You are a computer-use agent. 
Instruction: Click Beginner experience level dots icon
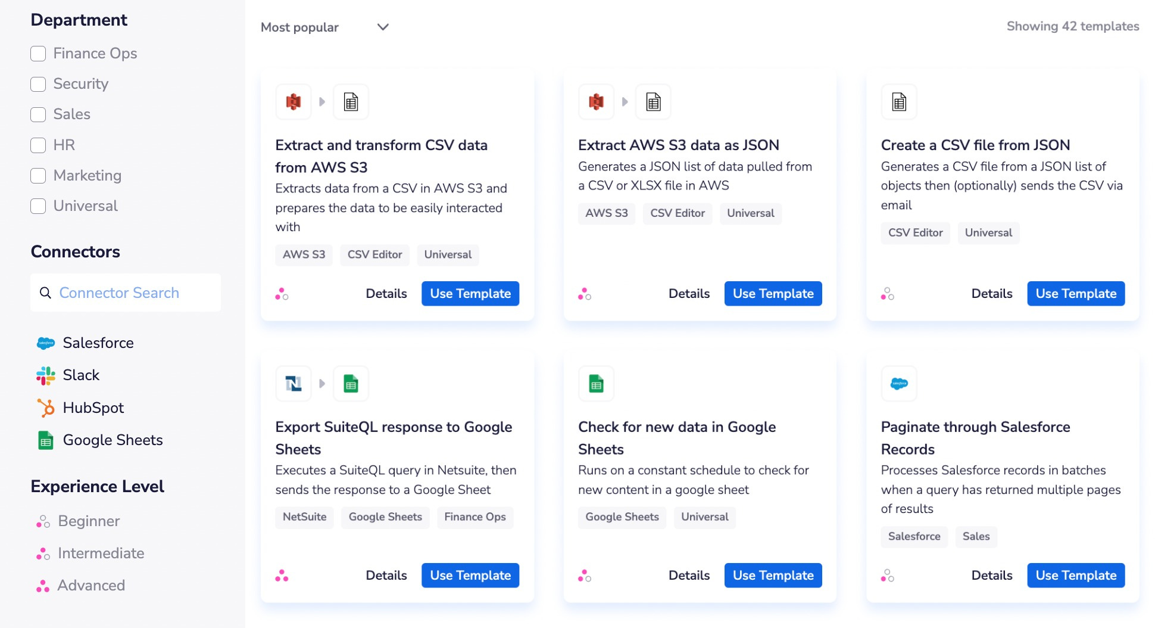[x=43, y=522]
